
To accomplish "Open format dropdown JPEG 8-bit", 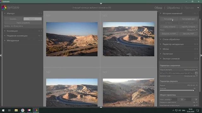I will pyautogui.click(x=192, y=85).
